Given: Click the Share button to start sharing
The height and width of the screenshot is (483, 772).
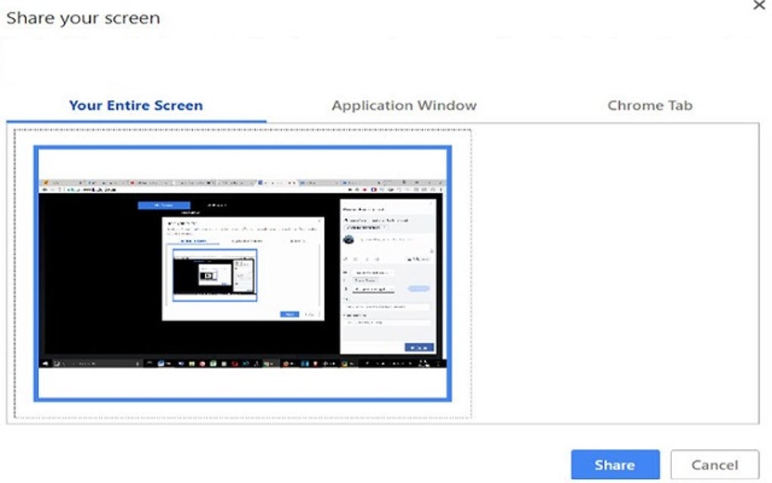Looking at the screenshot, I should click(614, 465).
